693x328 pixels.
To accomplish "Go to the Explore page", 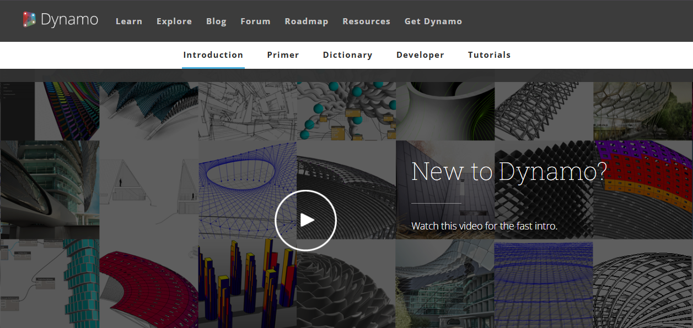I will pyautogui.click(x=174, y=21).
